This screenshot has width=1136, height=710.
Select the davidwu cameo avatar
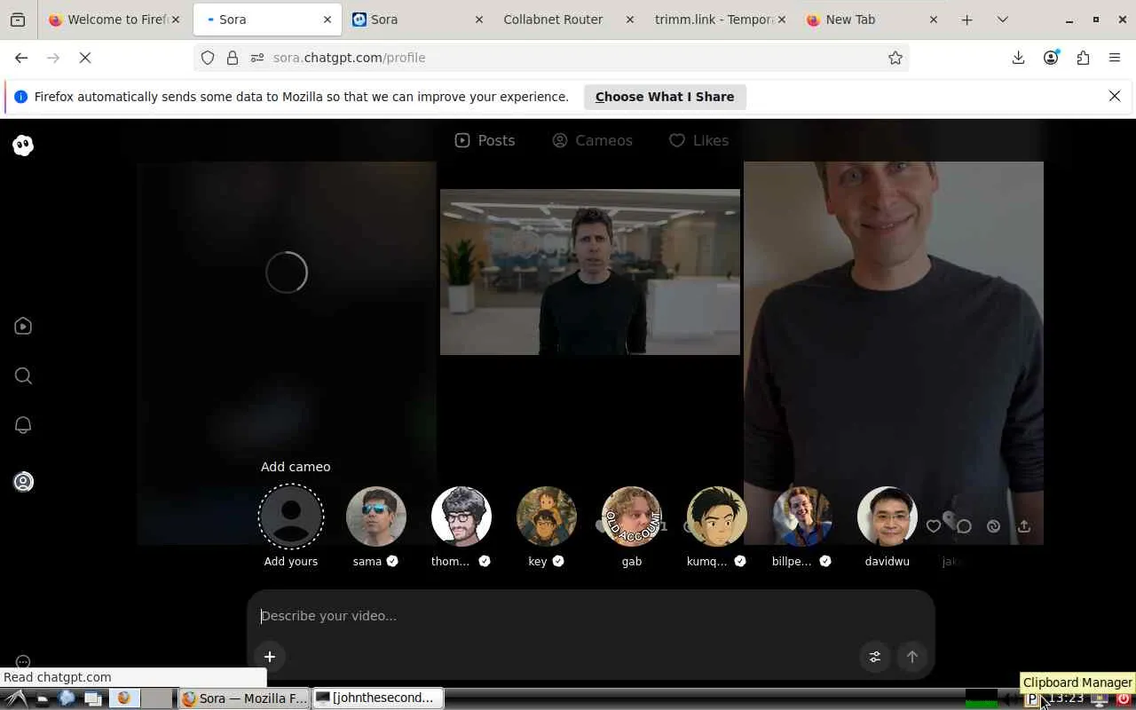coord(887,517)
